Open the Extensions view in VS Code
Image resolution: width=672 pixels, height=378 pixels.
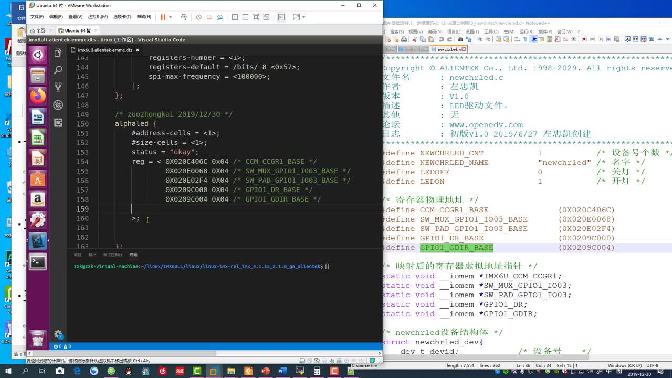(x=58, y=122)
